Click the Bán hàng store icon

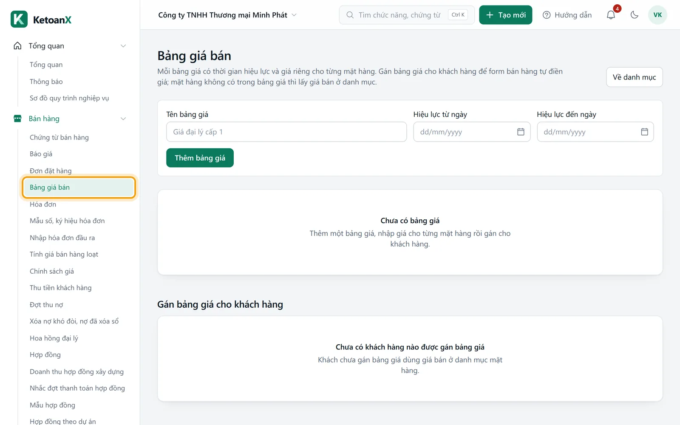(17, 119)
